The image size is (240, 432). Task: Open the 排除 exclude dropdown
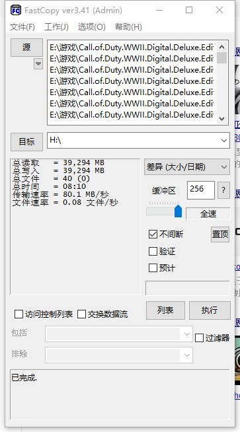186,355
